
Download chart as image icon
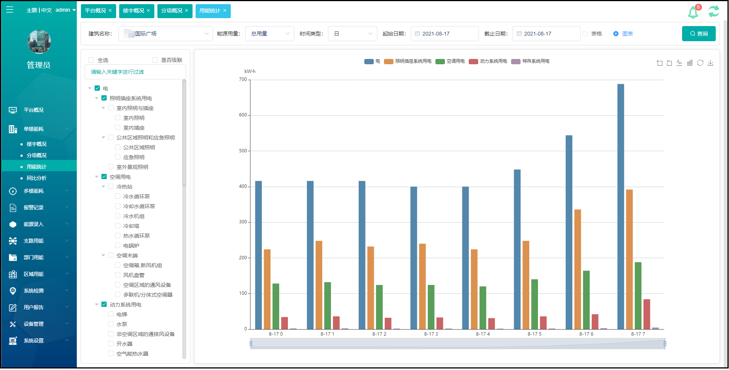710,63
